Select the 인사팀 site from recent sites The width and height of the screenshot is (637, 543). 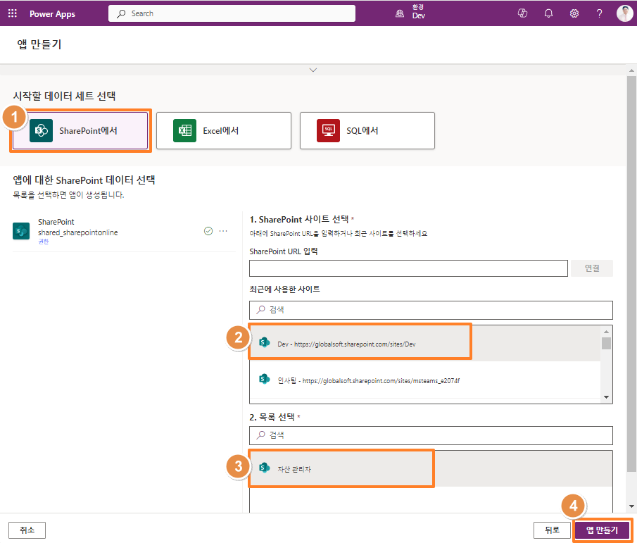[425, 380]
